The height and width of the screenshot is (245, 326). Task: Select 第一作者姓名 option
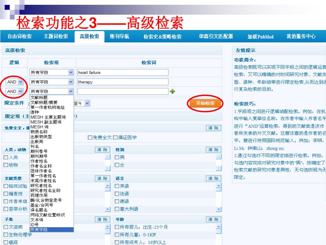[52, 176]
